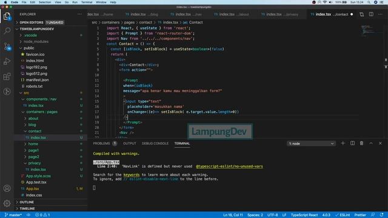Click the 'Spaces: 2' indentation status item
This screenshot has width=388, height=218.
[255, 215]
